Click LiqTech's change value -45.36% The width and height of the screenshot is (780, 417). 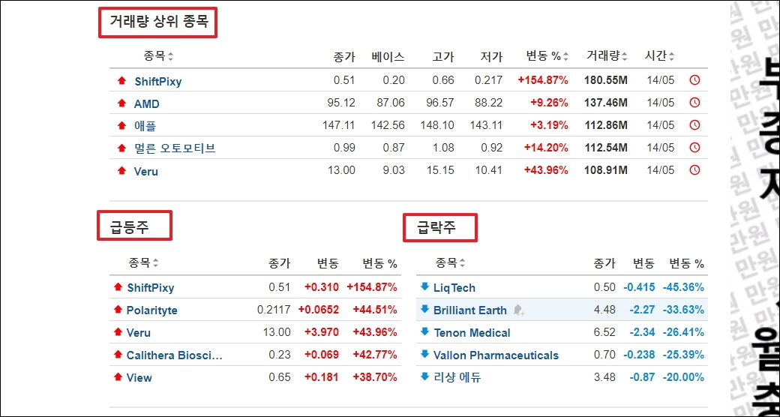(683, 287)
